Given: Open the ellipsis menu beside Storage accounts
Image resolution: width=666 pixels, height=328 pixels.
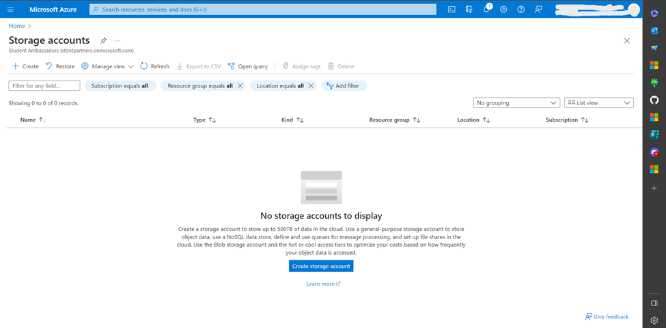Looking at the screenshot, I should tap(117, 41).
